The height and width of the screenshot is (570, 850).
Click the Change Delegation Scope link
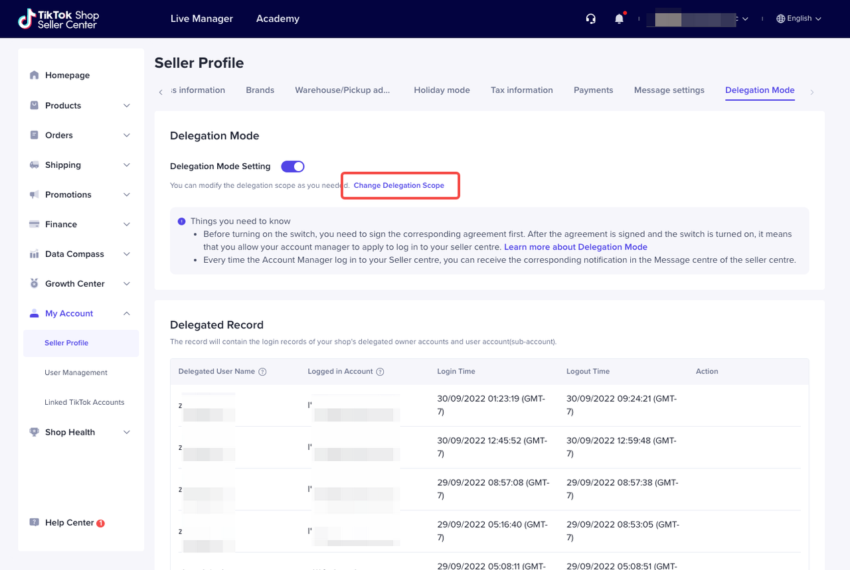tap(398, 185)
